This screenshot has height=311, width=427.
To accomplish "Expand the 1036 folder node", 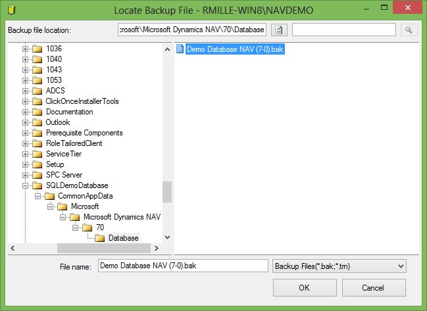I will click(x=25, y=49).
